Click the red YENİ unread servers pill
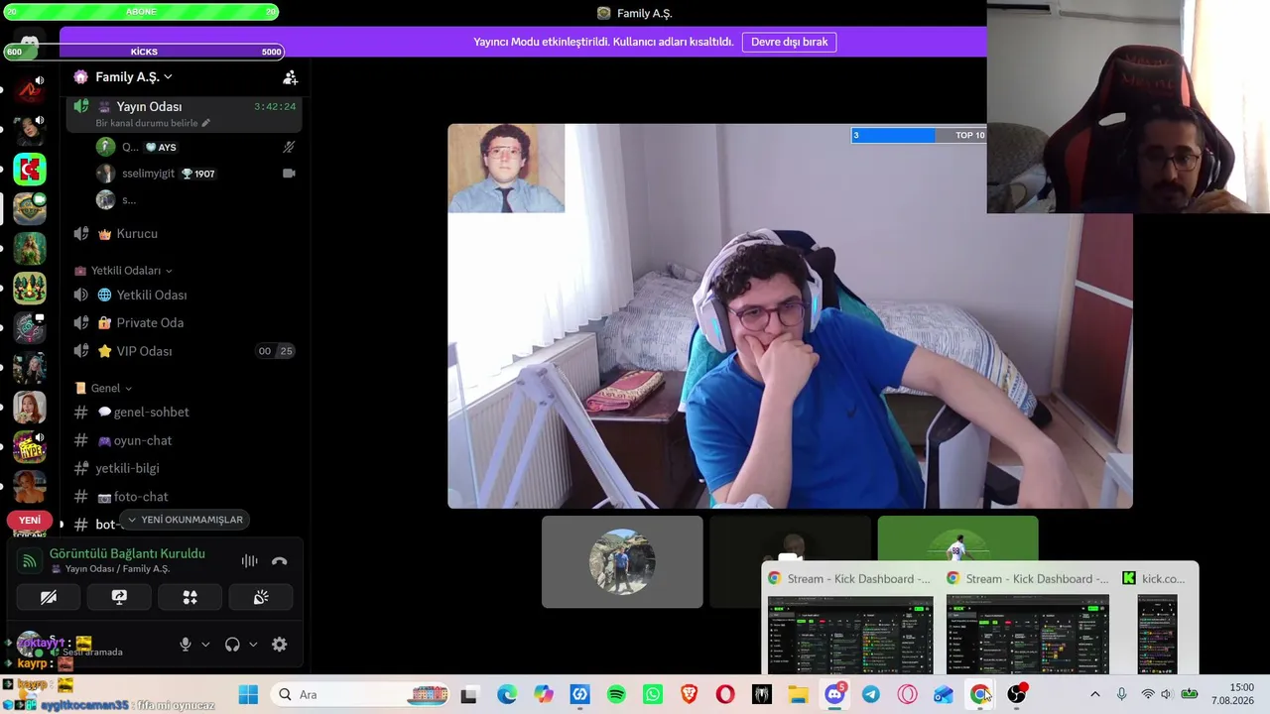Screen dimensions: 1270x714 pyautogui.click(x=30, y=521)
